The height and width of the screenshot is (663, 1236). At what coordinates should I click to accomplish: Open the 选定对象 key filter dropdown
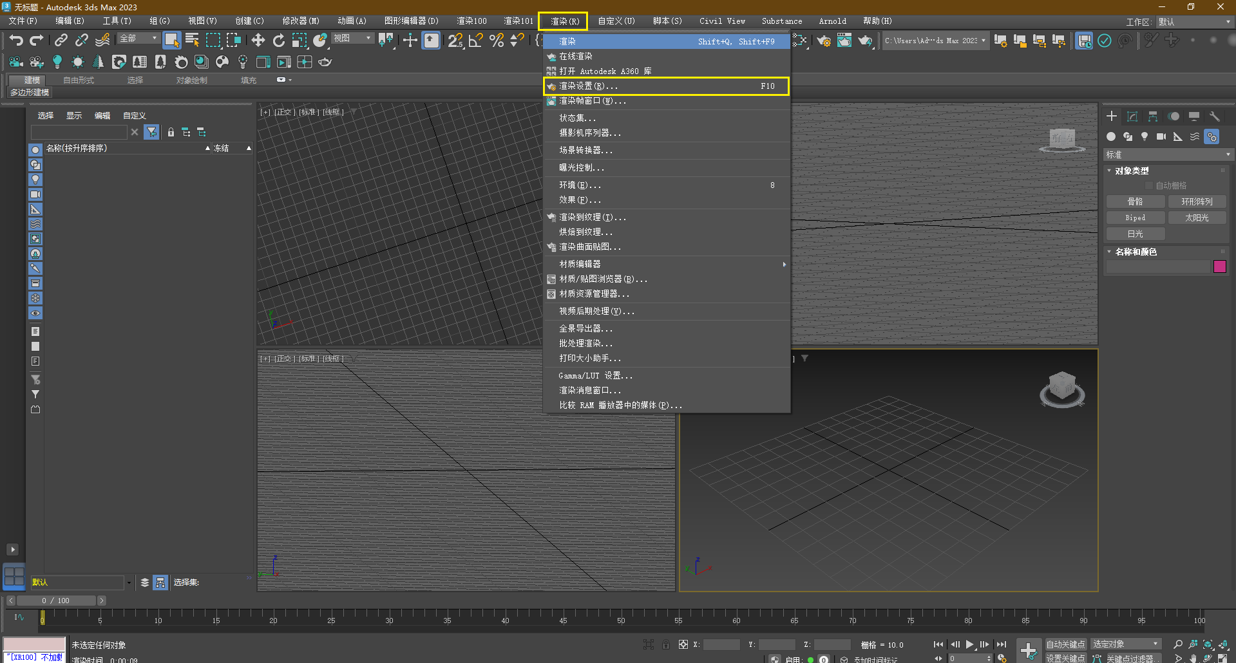point(1126,644)
